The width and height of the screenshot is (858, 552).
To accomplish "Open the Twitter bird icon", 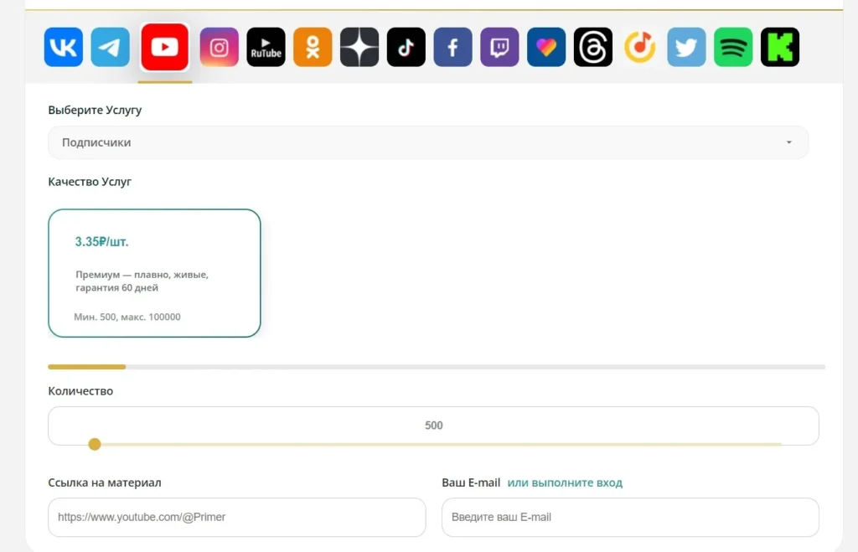I will [x=686, y=47].
